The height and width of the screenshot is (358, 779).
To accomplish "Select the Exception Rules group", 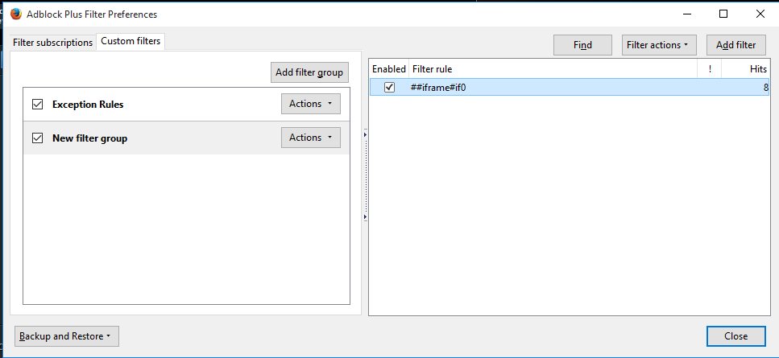I will (161, 105).
